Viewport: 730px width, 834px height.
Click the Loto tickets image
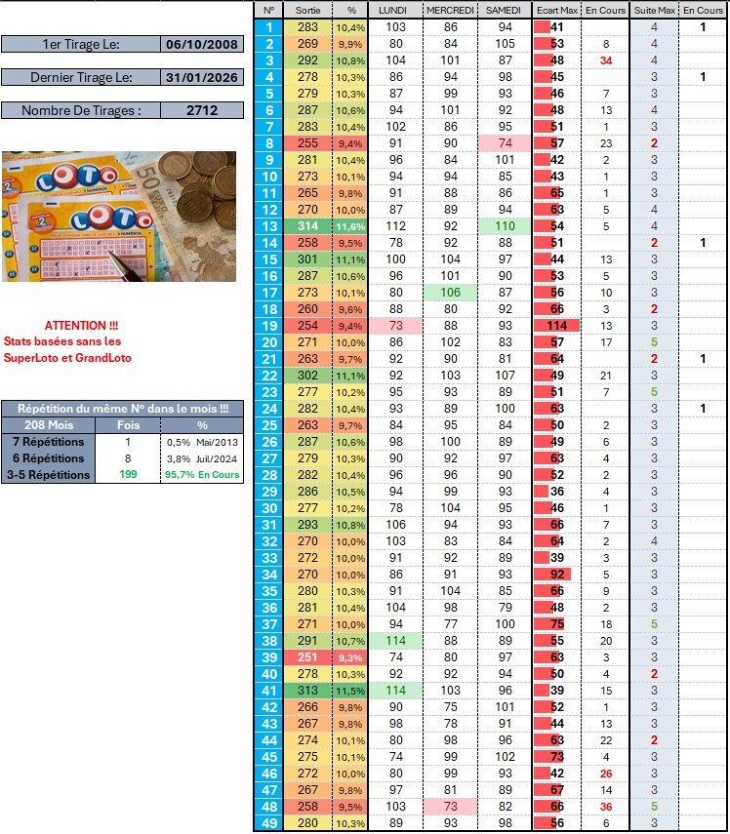point(118,216)
